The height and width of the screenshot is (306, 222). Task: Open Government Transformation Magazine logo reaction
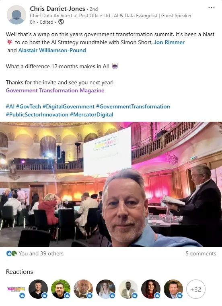point(16,289)
